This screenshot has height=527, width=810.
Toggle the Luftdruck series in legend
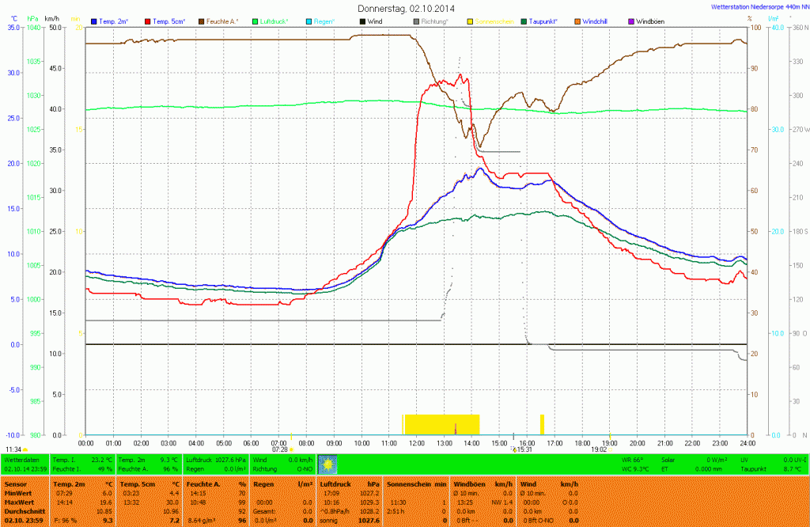coord(274,21)
